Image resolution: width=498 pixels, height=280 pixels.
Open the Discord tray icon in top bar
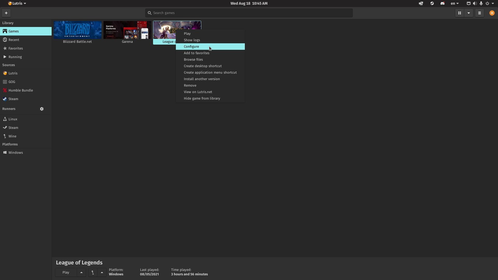(x=442, y=3)
